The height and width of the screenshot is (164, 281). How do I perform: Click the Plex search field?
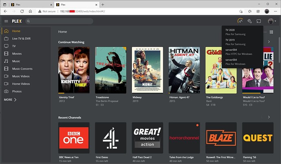tap(59, 21)
